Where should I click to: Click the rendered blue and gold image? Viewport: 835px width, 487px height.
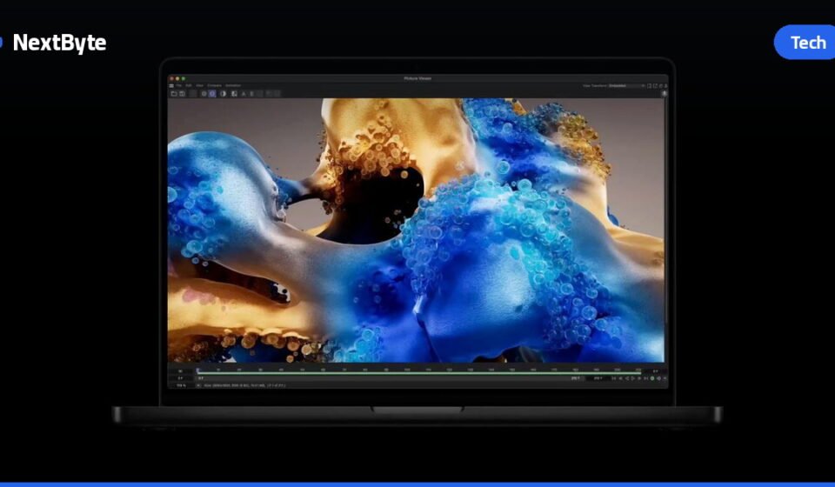click(416, 230)
